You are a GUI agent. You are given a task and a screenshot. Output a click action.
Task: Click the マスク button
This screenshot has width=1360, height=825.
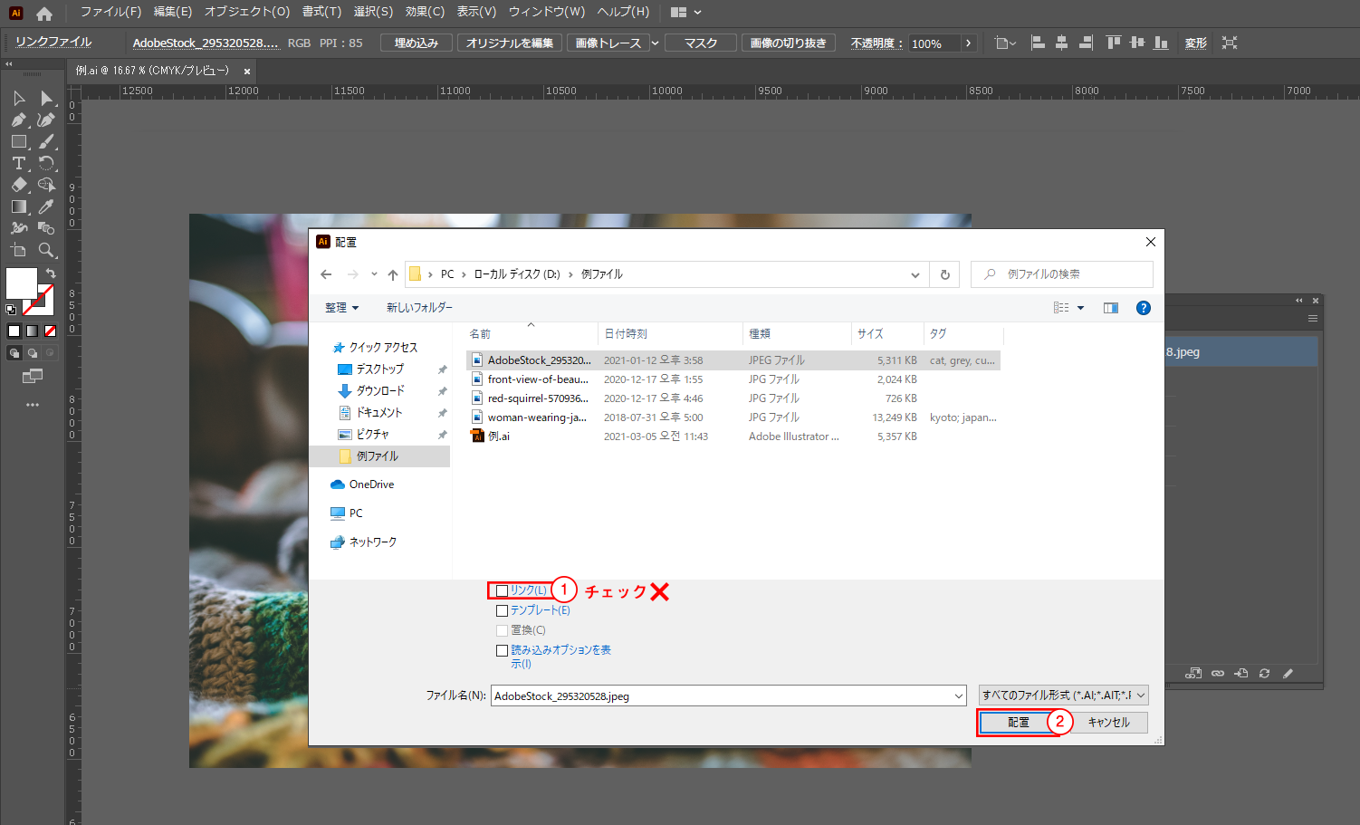click(x=701, y=43)
